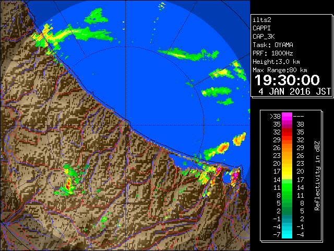Click the '-7' legend value
Viewport: 334px width, 251px height.
point(277,235)
